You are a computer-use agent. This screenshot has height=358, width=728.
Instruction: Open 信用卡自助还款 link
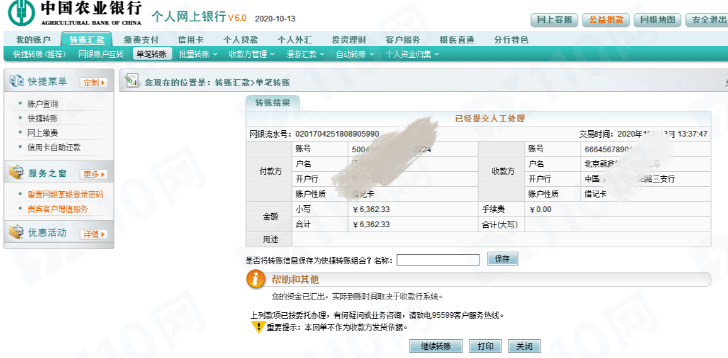pos(54,147)
